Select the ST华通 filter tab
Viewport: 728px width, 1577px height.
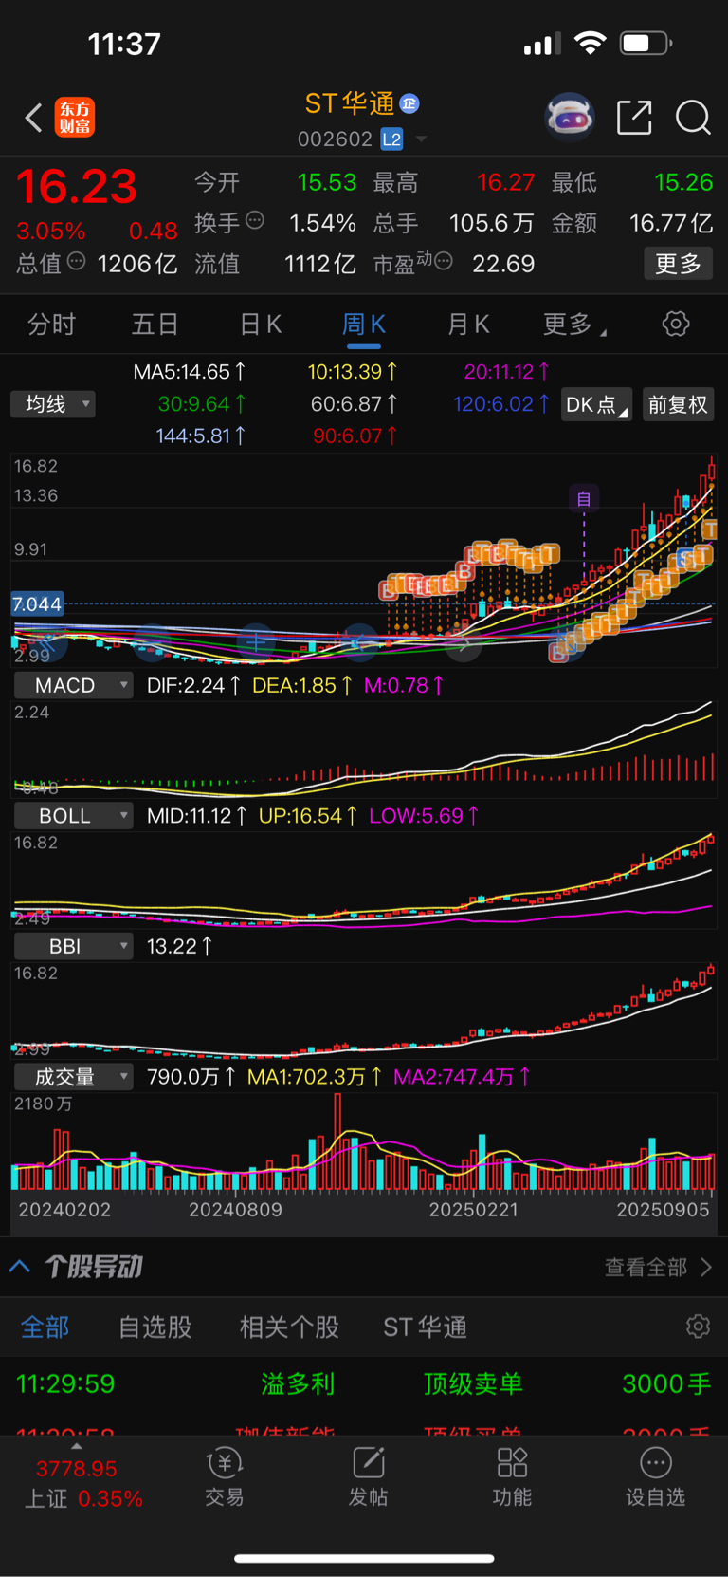point(425,1327)
